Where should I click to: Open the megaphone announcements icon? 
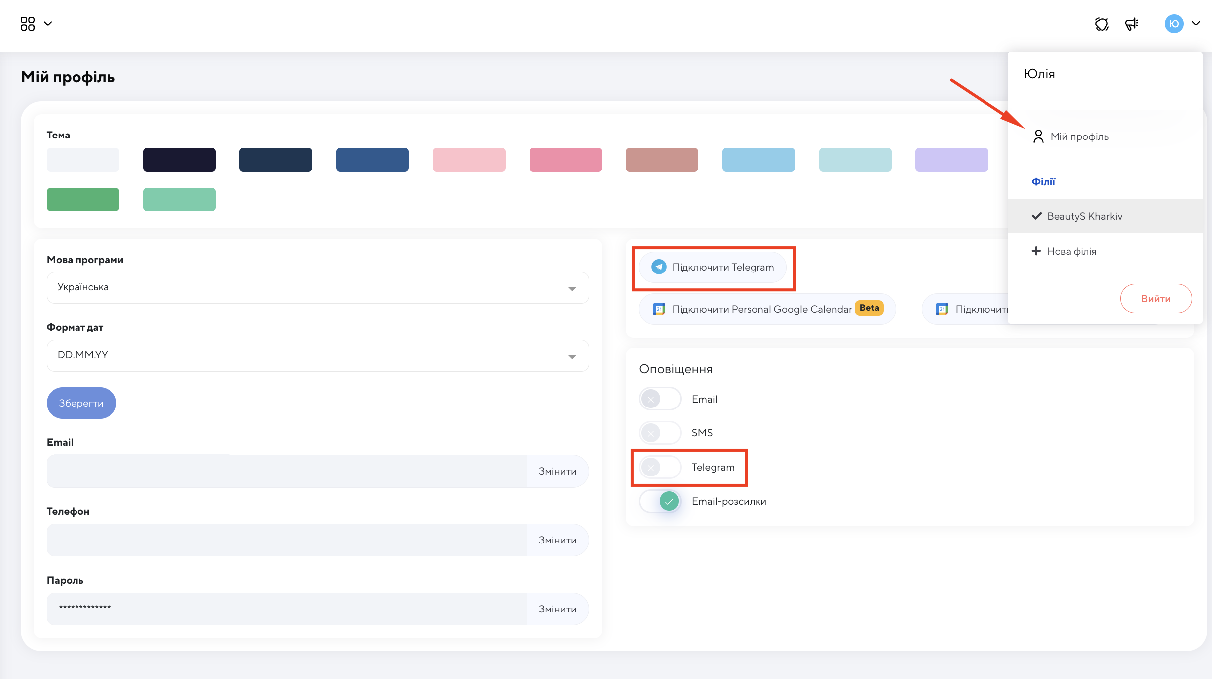tap(1132, 24)
